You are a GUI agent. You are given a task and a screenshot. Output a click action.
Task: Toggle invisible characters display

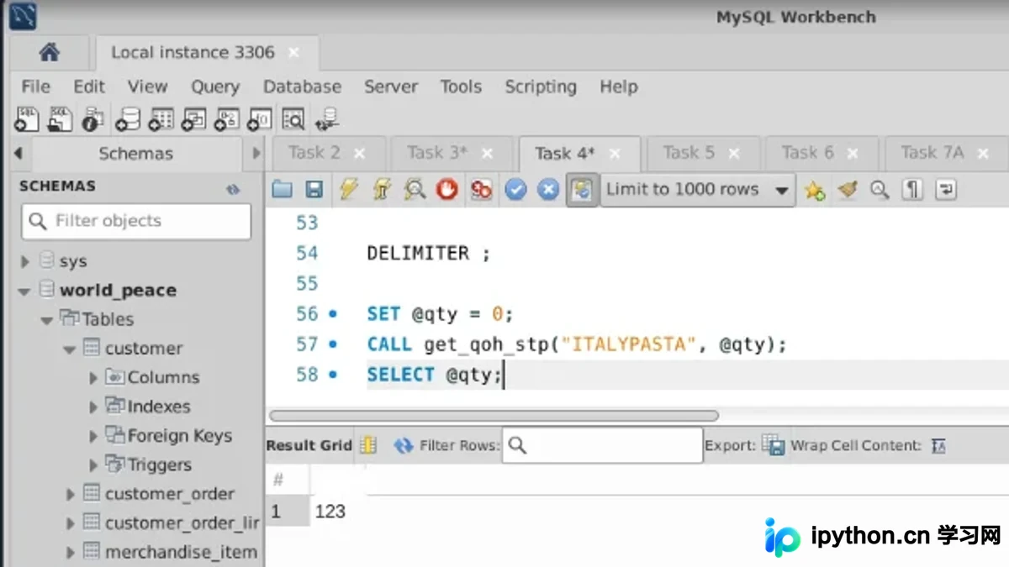(x=912, y=190)
